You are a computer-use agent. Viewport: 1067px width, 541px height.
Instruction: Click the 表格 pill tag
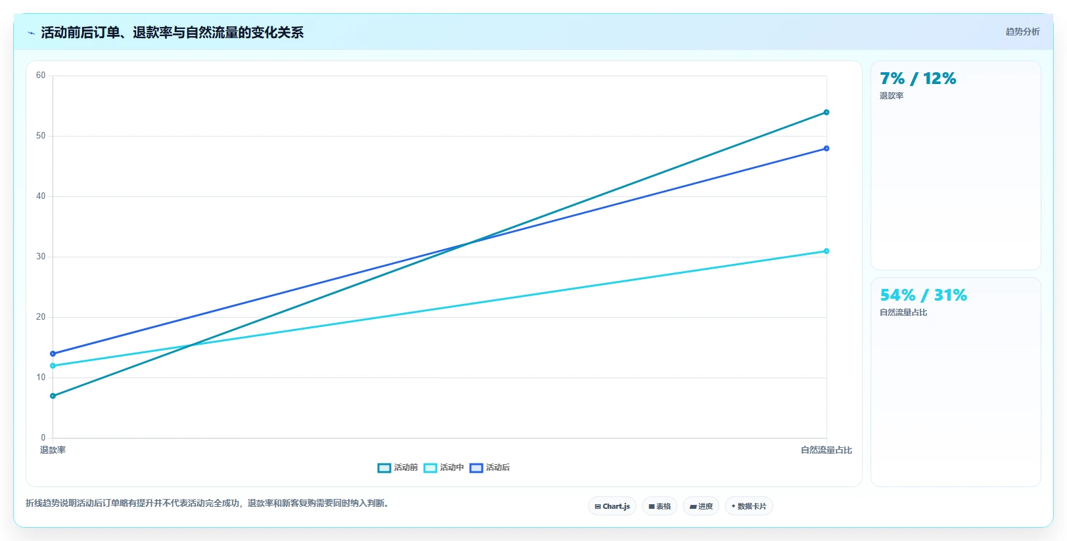coord(660,506)
